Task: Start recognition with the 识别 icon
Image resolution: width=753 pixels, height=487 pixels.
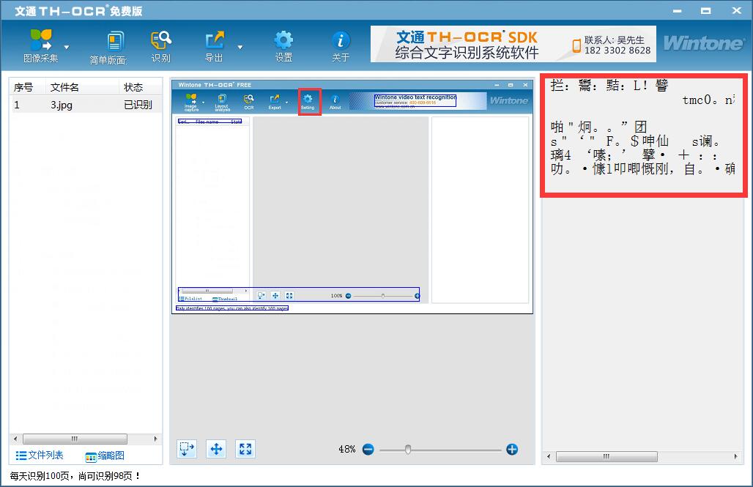Action: click(161, 40)
